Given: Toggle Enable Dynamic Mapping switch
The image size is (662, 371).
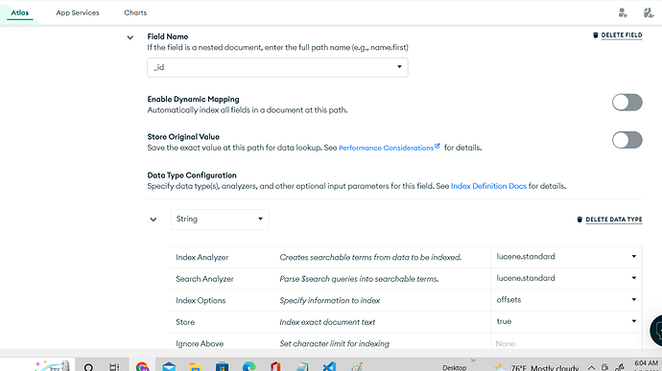Looking at the screenshot, I should 627,103.
